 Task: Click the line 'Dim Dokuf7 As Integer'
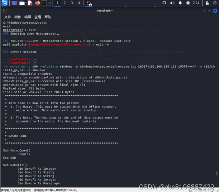click(x=37, y=169)
